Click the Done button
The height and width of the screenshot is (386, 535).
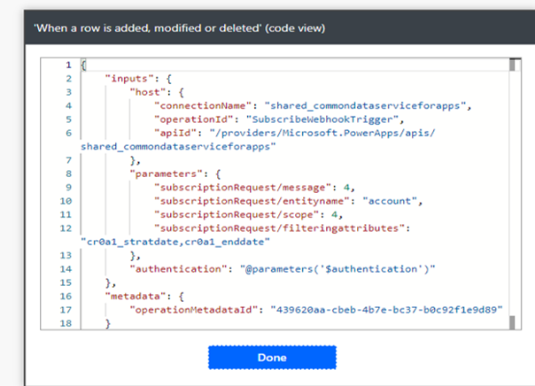(272, 358)
